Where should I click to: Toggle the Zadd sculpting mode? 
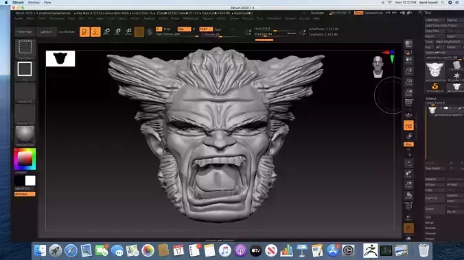pos(206,29)
